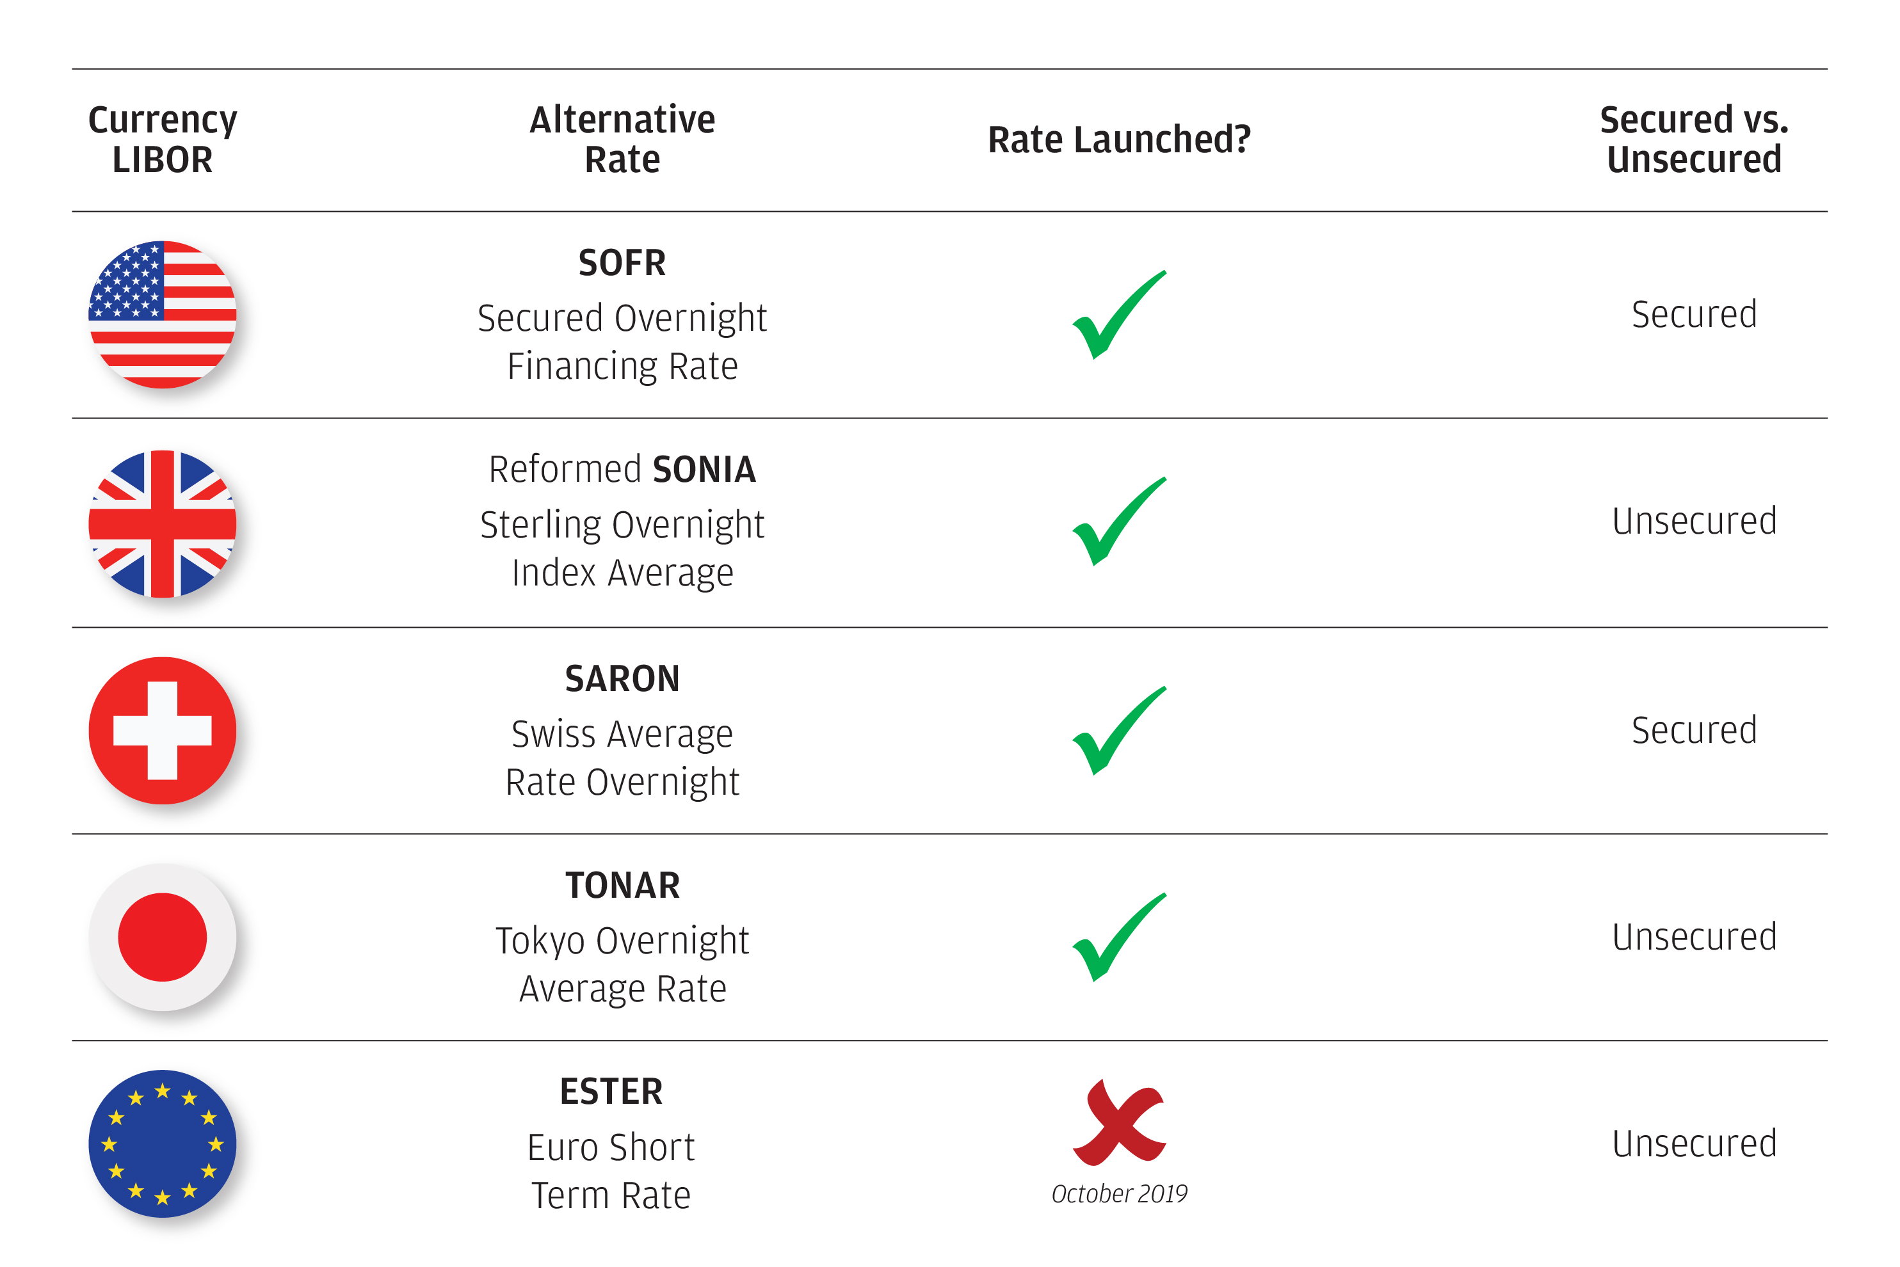1900x1267 pixels.
Task: Click the green checkmark for SOFR
Action: click(x=1119, y=314)
